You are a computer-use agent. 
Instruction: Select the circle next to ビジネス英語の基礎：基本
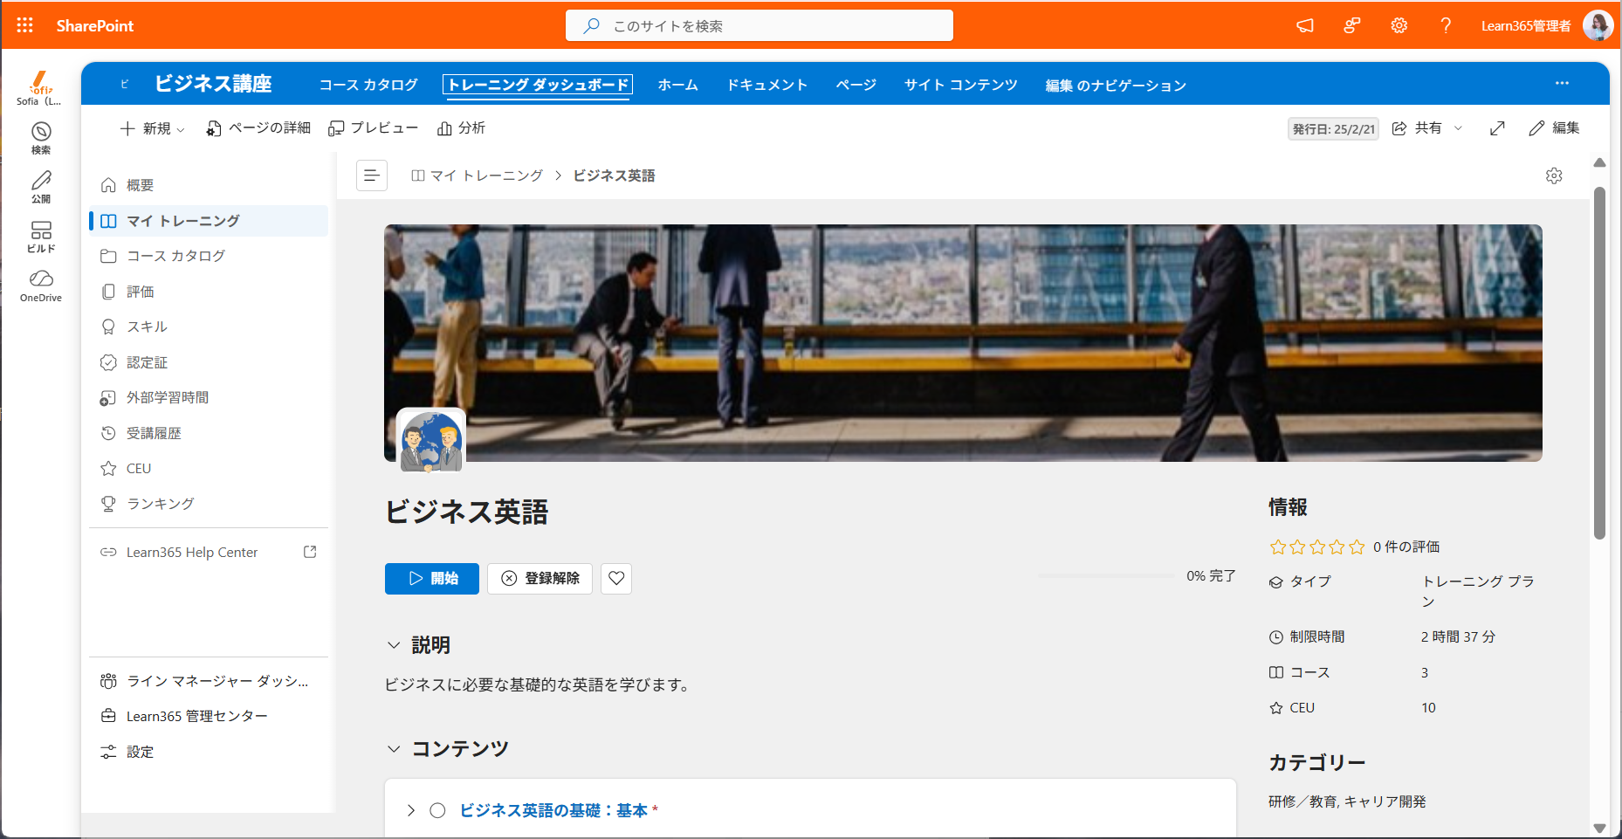437,811
